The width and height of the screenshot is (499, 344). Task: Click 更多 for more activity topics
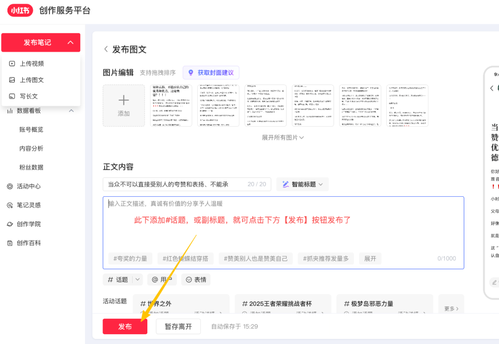pyautogui.click(x=451, y=308)
